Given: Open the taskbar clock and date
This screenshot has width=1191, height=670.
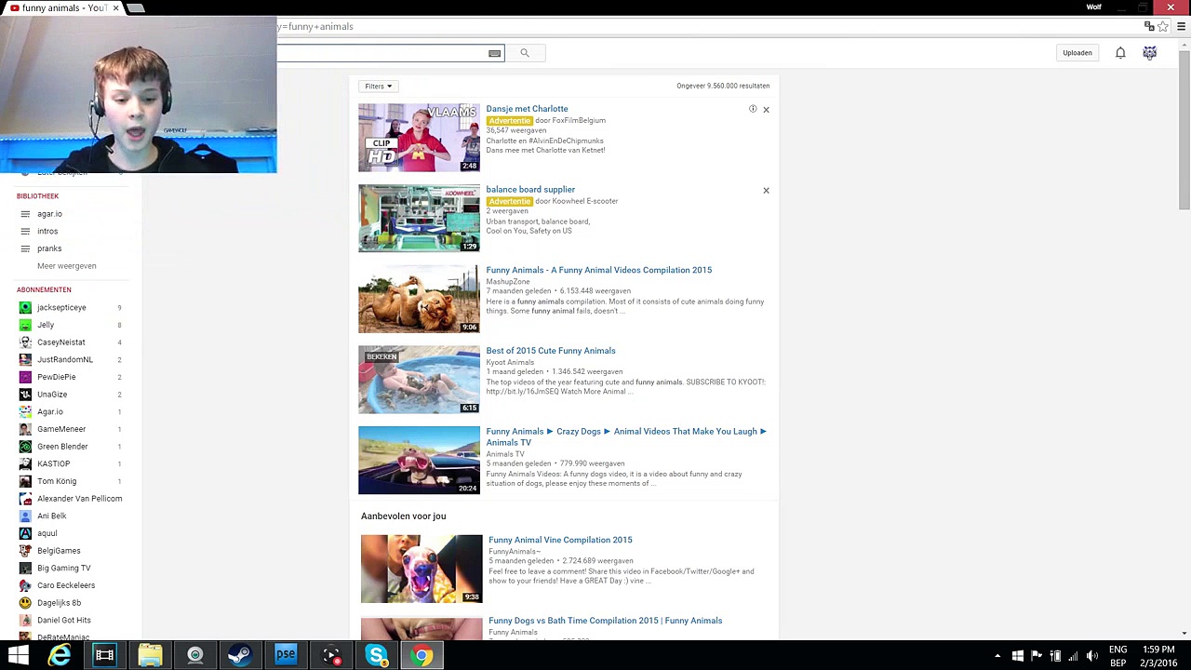Looking at the screenshot, I should point(1158,656).
